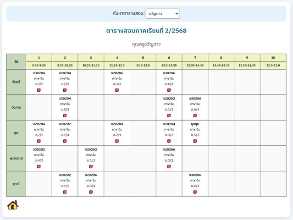The width and height of the screenshot is (293, 220).
Task: Click red icon in Thursday period 3 ม.1/3
Action: pos(91,166)
